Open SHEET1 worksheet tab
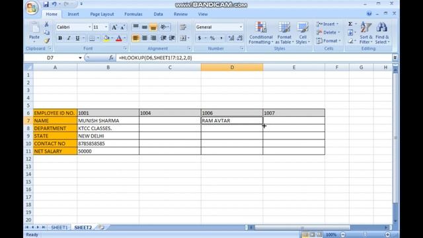The image size is (423, 238). click(59, 227)
